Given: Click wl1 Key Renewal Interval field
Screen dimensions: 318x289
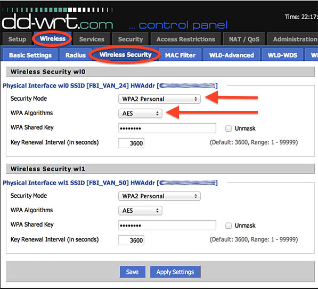Looking at the screenshot, I should [x=131, y=240].
